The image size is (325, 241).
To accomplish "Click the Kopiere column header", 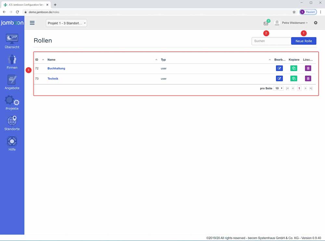I will point(294,60).
